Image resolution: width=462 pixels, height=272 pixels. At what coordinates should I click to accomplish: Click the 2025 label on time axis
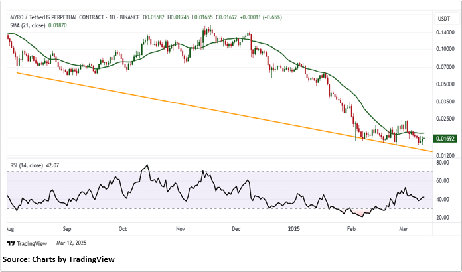tap(294, 228)
